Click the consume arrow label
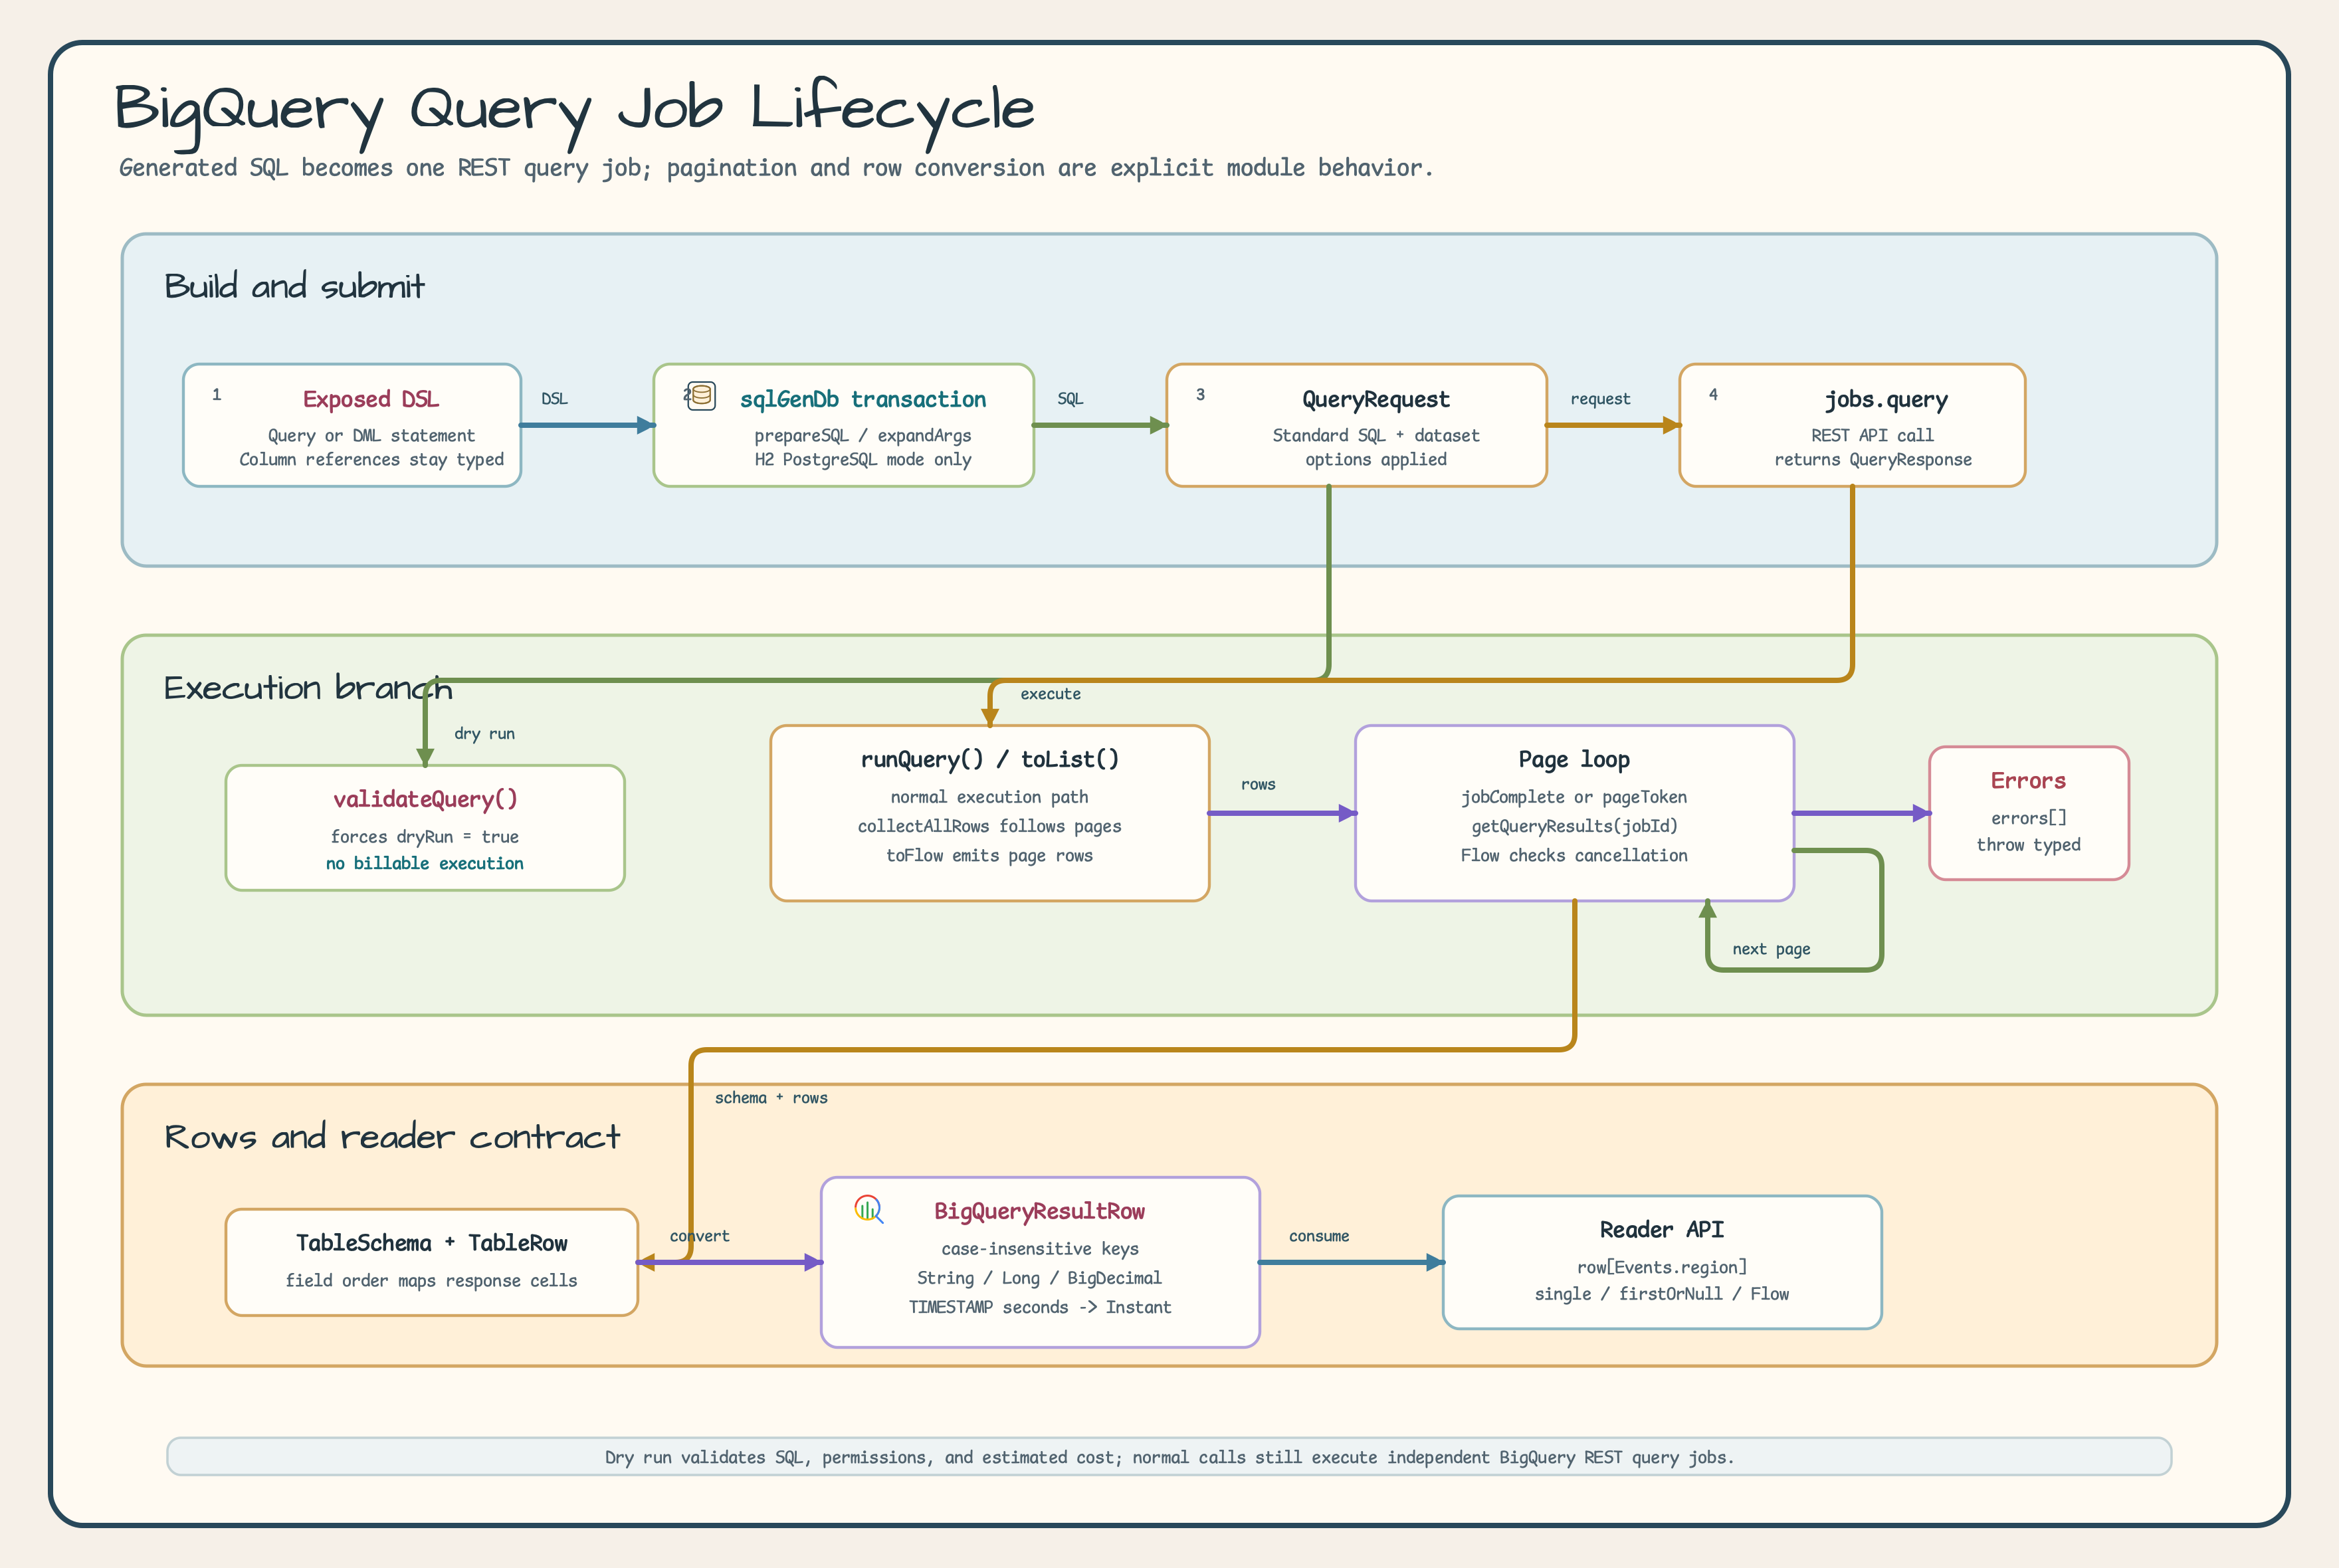This screenshot has height=1568, width=2339. [x=1319, y=1236]
